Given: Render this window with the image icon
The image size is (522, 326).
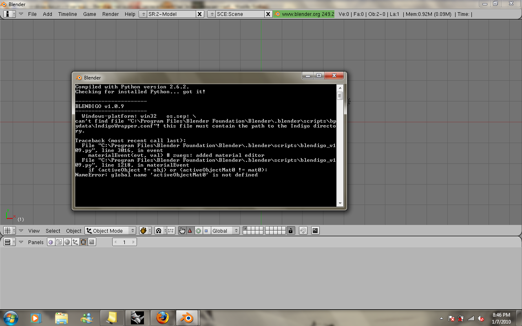Looking at the screenshot, I should click(315, 231).
